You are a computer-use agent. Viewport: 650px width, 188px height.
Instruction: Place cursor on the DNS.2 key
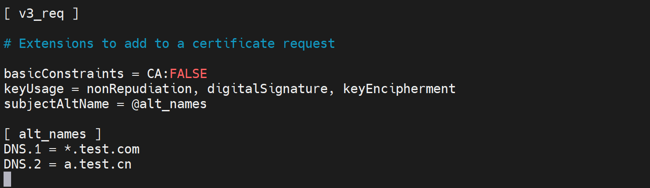coord(22,164)
